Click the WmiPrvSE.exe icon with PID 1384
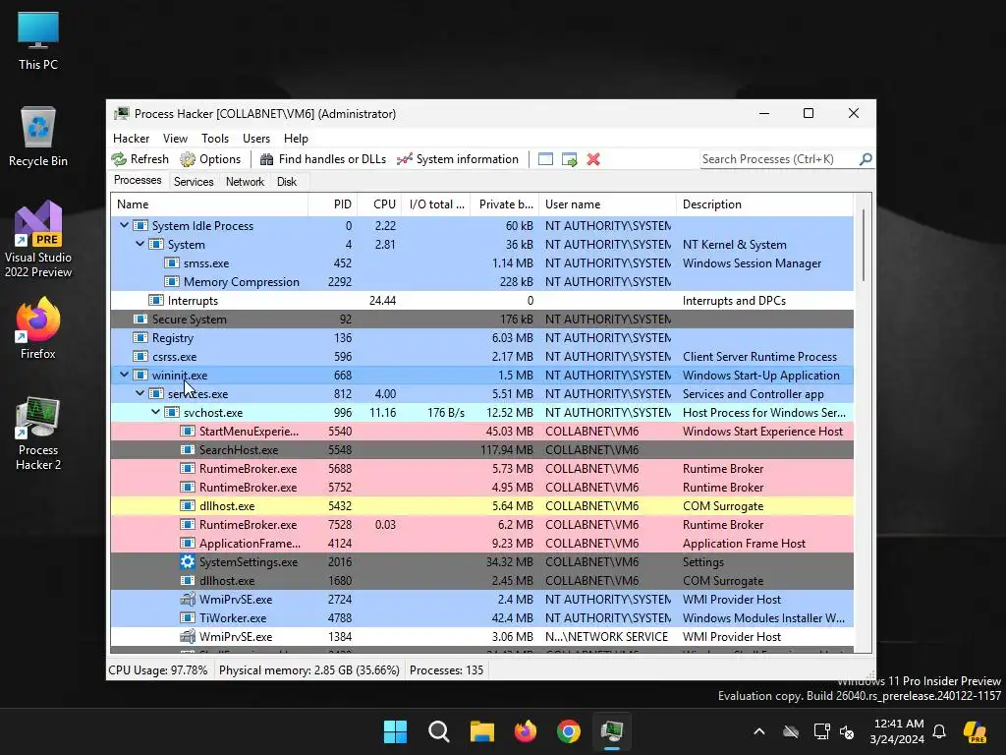Screen dimensions: 1006x755 (188, 636)
